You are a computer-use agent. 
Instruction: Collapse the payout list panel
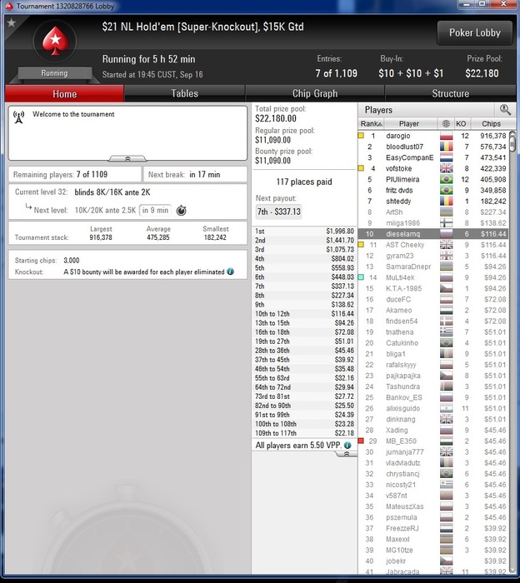point(347,454)
